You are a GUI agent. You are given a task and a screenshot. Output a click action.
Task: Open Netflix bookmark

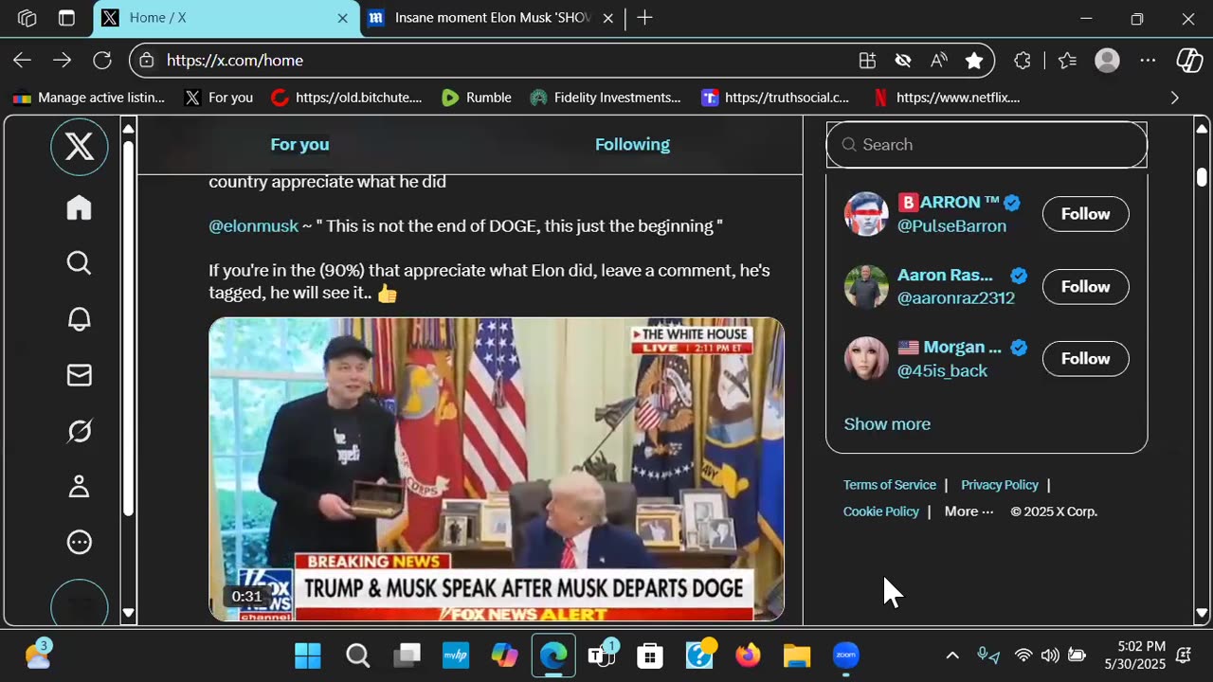click(x=946, y=98)
